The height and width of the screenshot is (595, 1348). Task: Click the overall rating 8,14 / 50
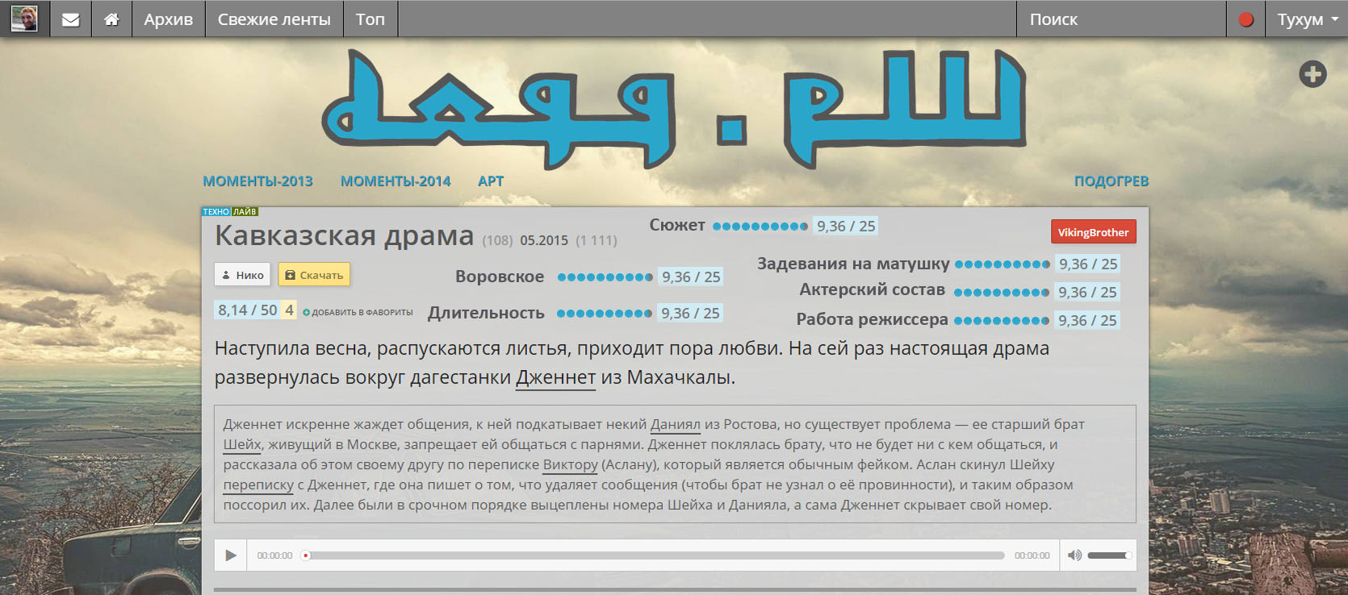247,310
